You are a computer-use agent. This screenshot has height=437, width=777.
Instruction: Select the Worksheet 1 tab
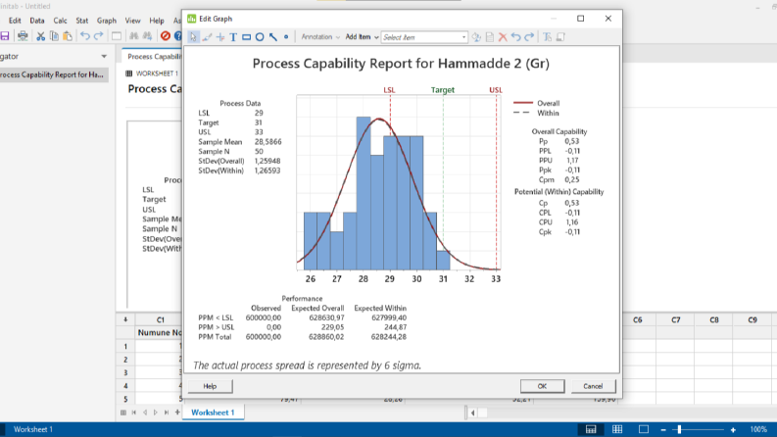click(213, 413)
